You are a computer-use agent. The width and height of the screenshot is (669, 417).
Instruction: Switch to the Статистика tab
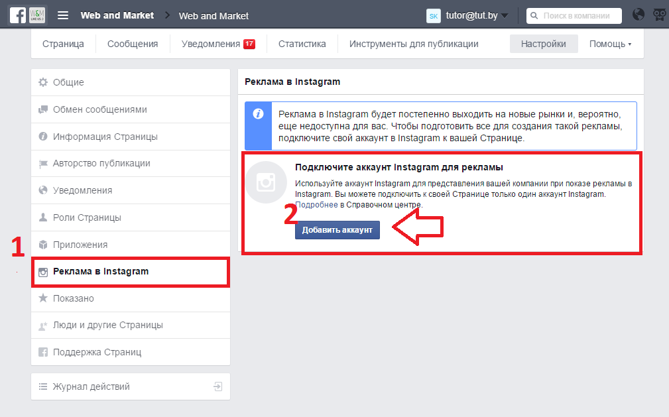point(302,44)
